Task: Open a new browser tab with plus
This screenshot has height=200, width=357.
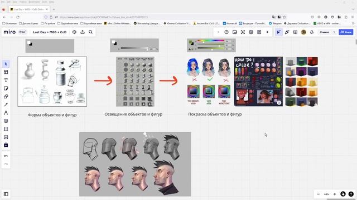Action: [x=54, y=9]
